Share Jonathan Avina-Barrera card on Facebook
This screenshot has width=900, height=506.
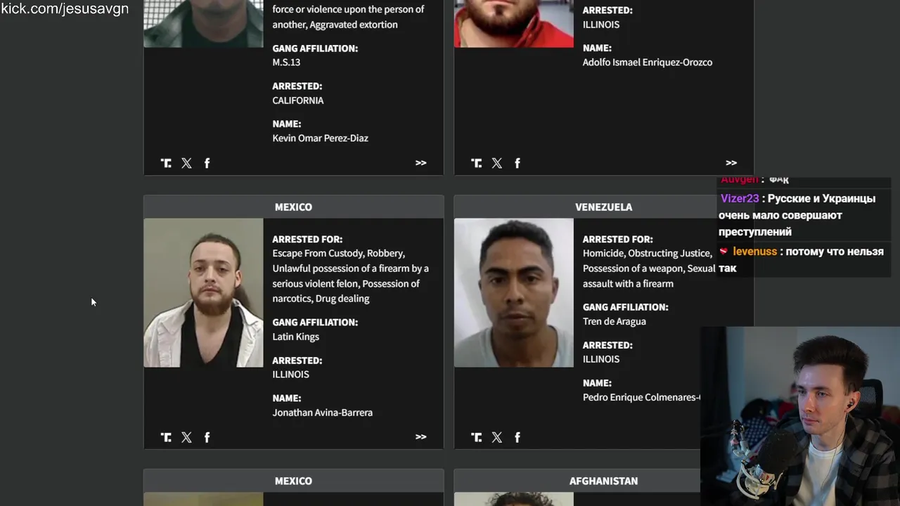207,437
